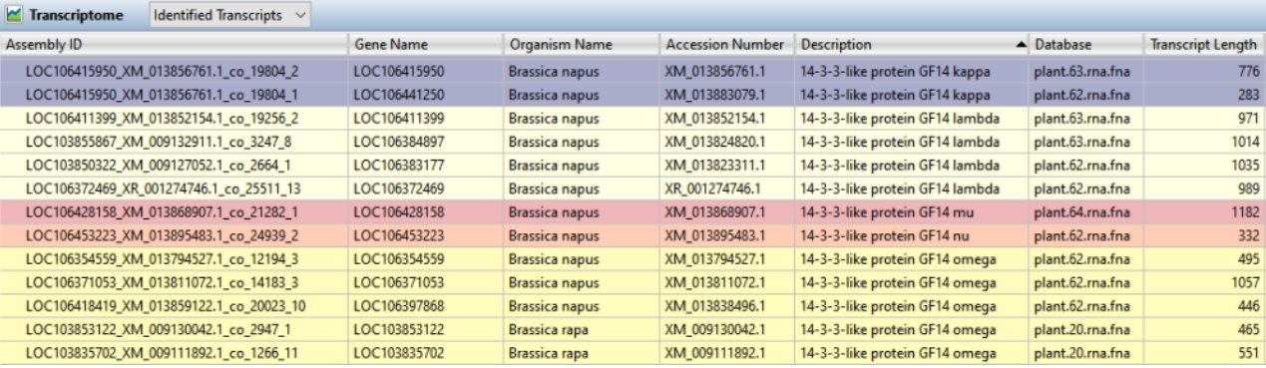
Task: Click the Brassica rapa cell for LOC103853122
Action: [582, 330]
